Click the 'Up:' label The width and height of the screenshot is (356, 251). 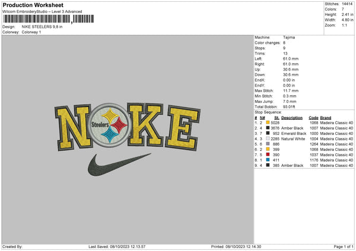(x=258, y=69)
